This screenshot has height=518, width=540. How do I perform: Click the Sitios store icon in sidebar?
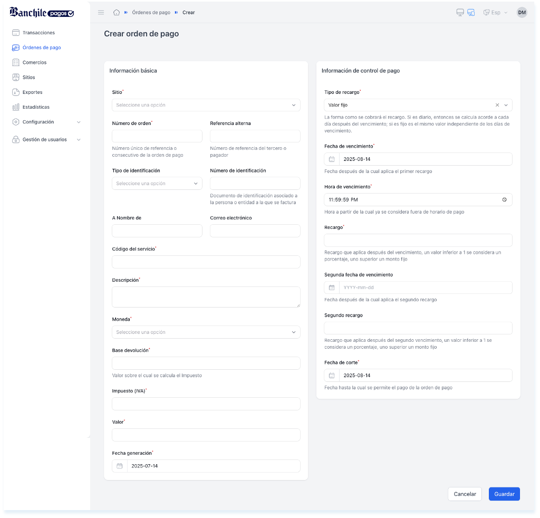pyautogui.click(x=15, y=77)
